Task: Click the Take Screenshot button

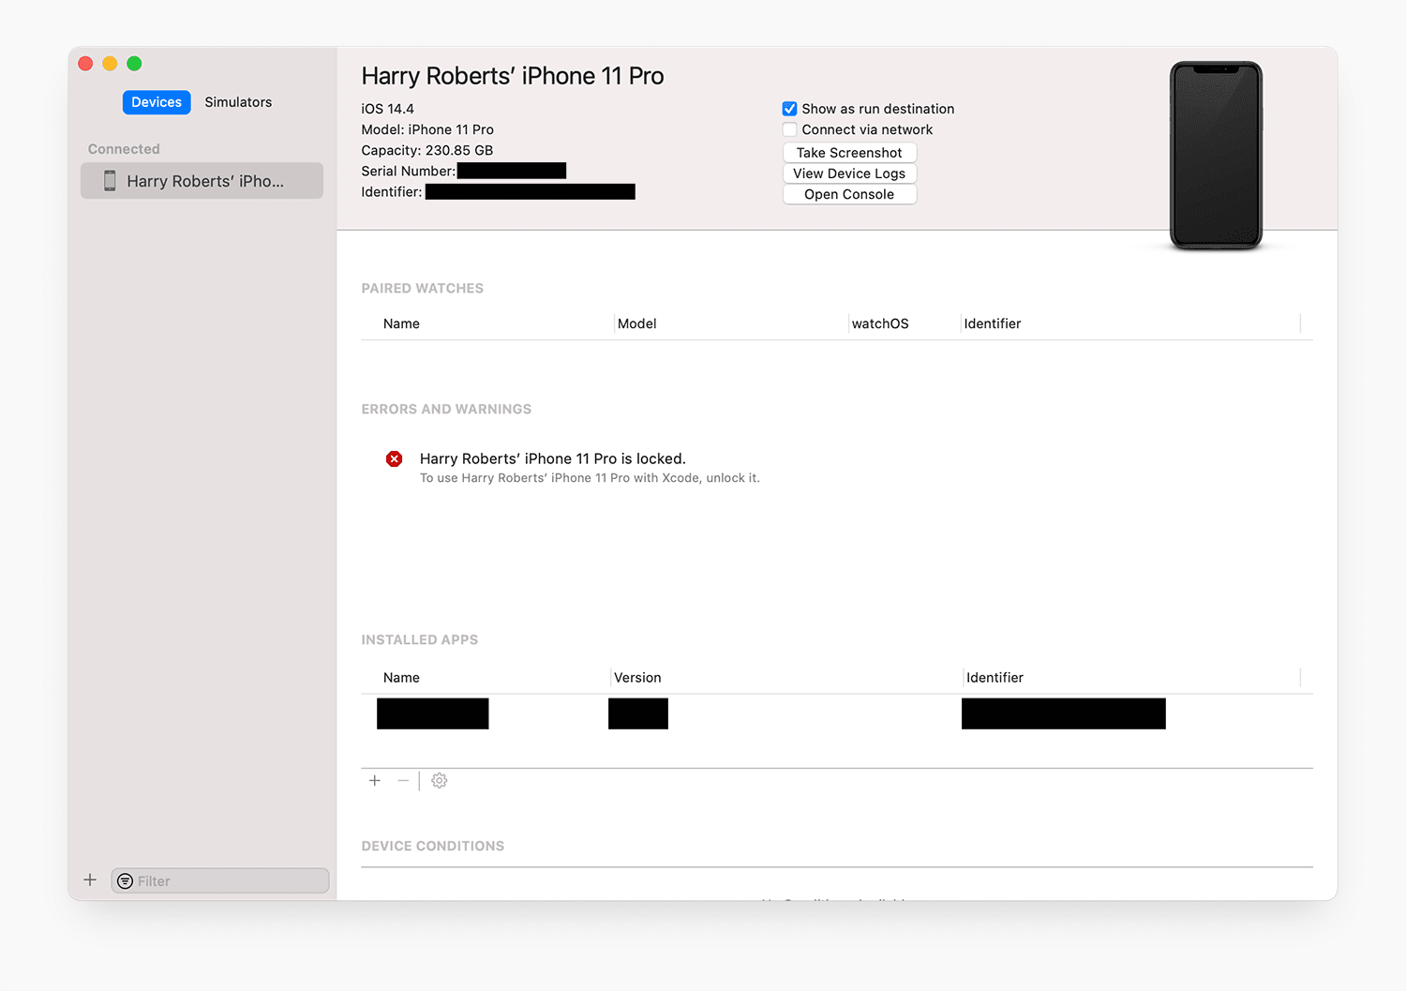Action: click(x=849, y=153)
